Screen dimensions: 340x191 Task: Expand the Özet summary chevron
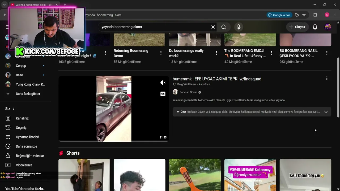(x=326, y=112)
